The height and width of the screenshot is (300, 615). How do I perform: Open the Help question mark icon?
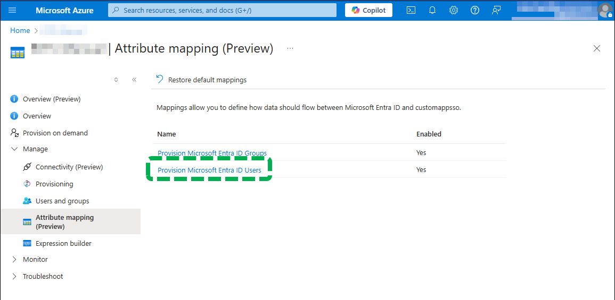pyautogui.click(x=475, y=10)
